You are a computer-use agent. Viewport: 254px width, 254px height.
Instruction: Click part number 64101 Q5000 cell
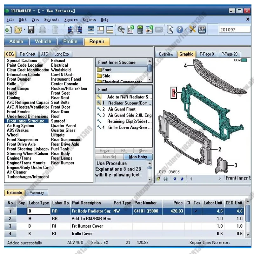[148, 211]
